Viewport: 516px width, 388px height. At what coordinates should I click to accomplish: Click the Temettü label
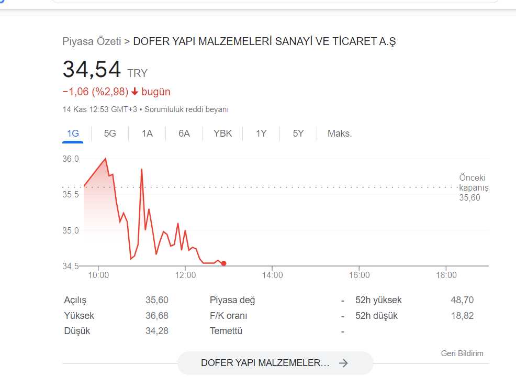click(226, 331)
